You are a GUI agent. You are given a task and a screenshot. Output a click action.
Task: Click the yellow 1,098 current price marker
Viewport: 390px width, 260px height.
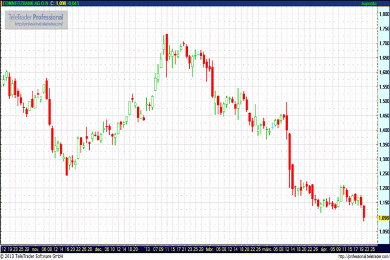[x=383, y=218]
